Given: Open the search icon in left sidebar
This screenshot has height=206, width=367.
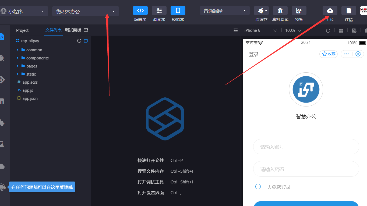Looking at the screenshot, I should [x=2, y=58].
